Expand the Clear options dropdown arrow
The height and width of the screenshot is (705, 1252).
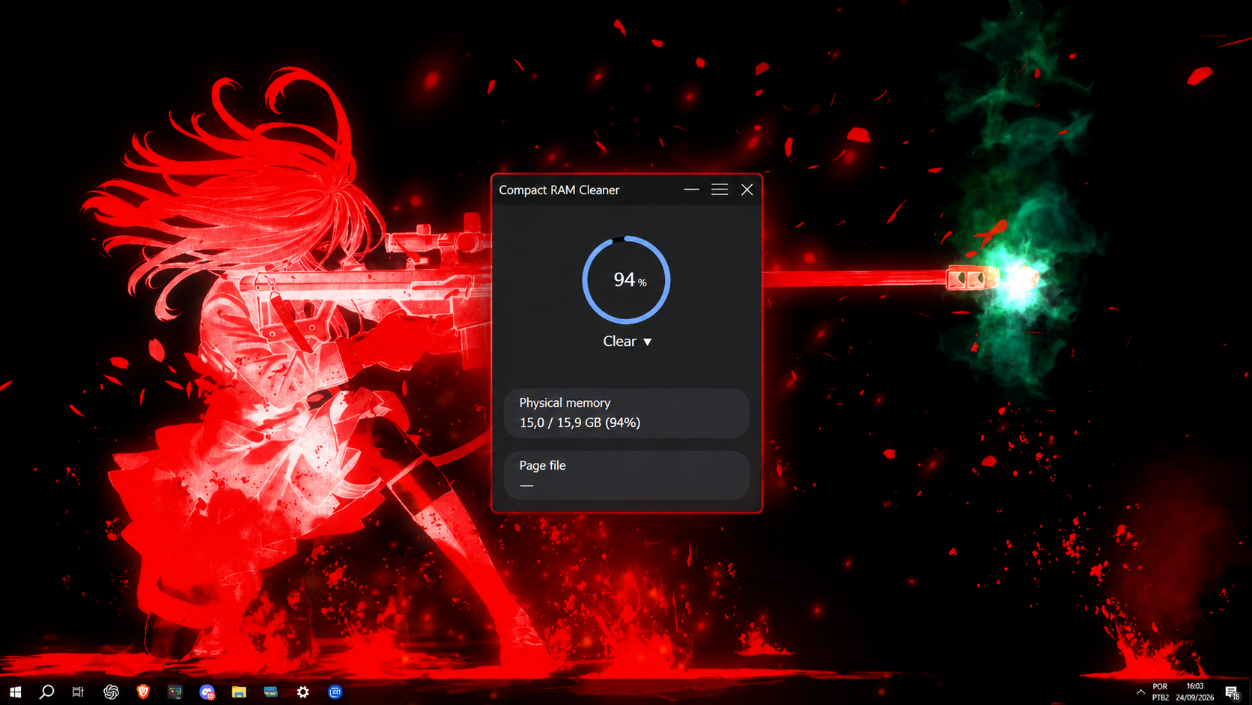point(648,342)
